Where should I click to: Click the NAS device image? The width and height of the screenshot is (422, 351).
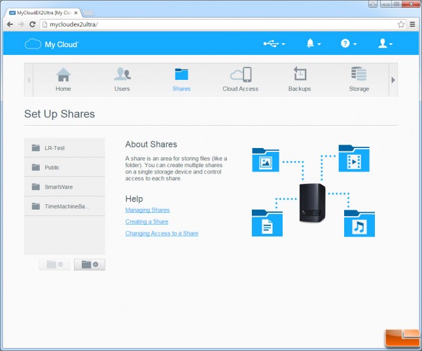pos(312,203)
